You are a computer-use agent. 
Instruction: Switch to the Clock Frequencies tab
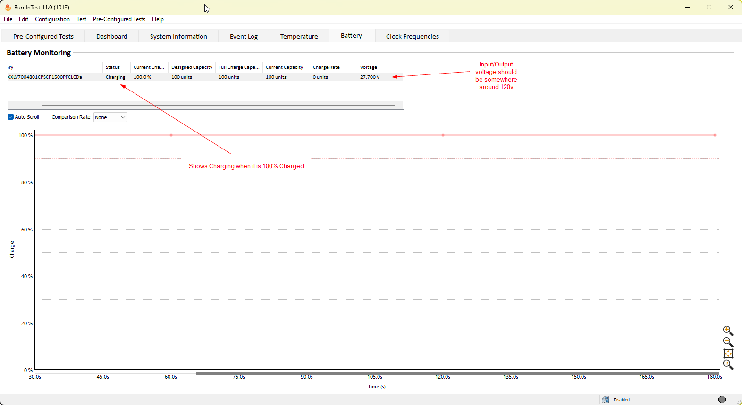pos(413,36)
